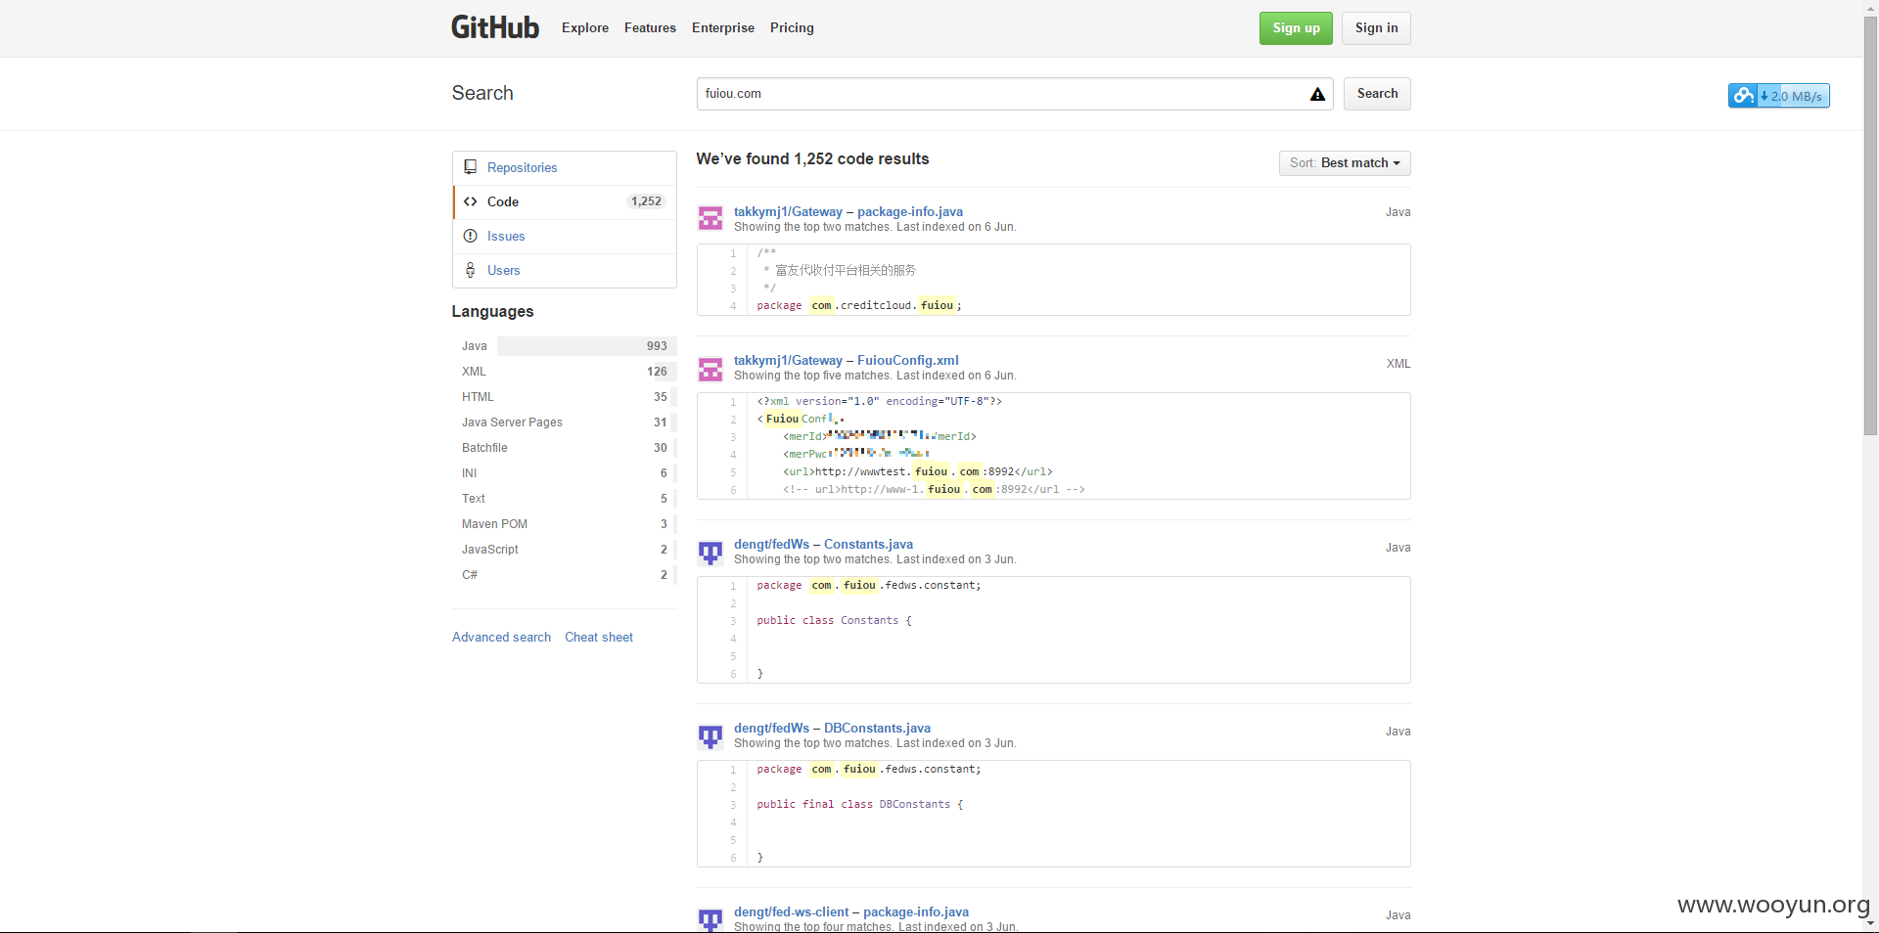This screenshot has height=933, width=1879.
Task: Filter results by JavaScript language
Action: pyautogui.click(x=565, y=550)
